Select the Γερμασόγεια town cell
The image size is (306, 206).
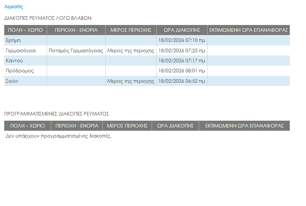(21, 51)
